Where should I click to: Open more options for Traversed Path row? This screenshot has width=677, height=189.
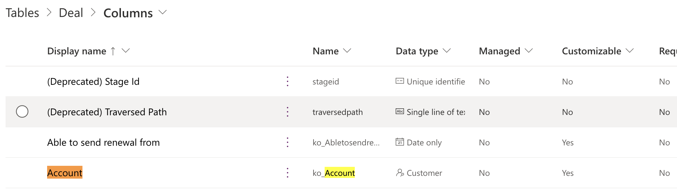click(x=288, y=112)
